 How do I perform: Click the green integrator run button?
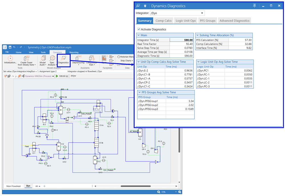pos(57,76)
